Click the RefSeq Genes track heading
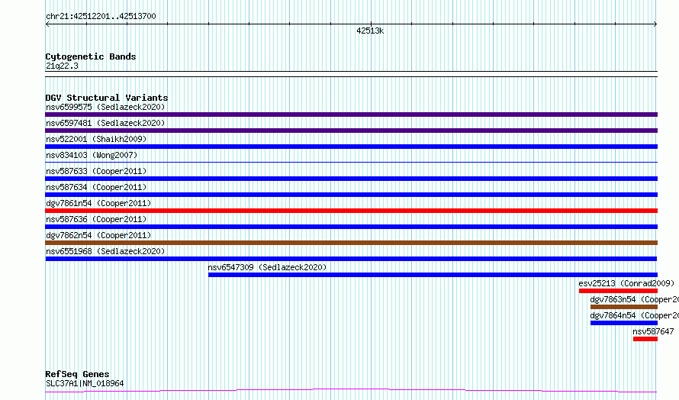 point(77,374)
